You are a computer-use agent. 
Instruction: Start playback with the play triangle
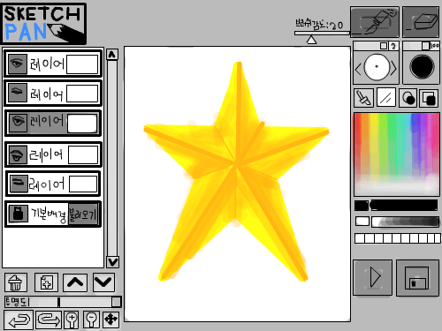click(373, 277)
